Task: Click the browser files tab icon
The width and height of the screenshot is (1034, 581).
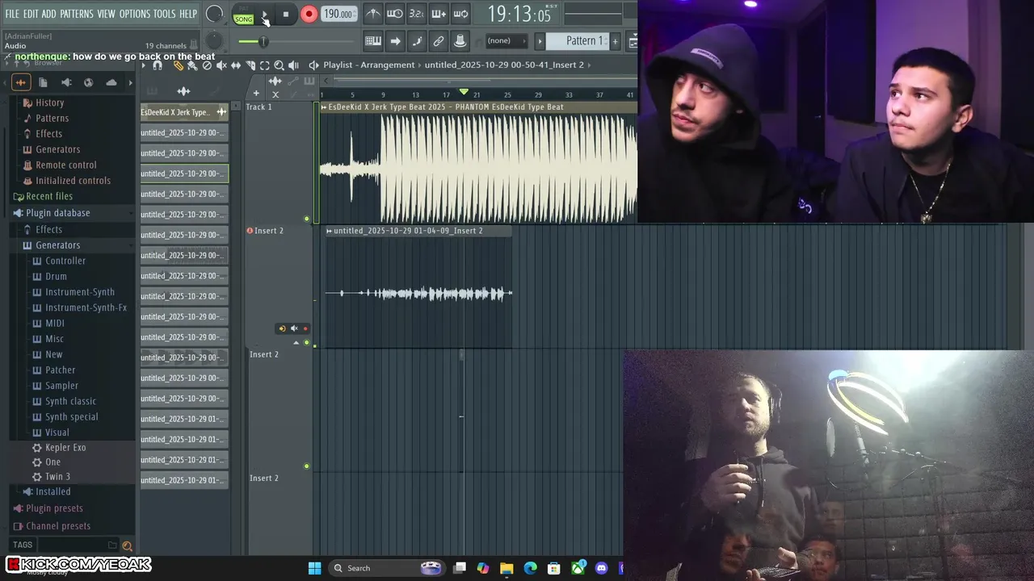Action: [x=44, y=82]
